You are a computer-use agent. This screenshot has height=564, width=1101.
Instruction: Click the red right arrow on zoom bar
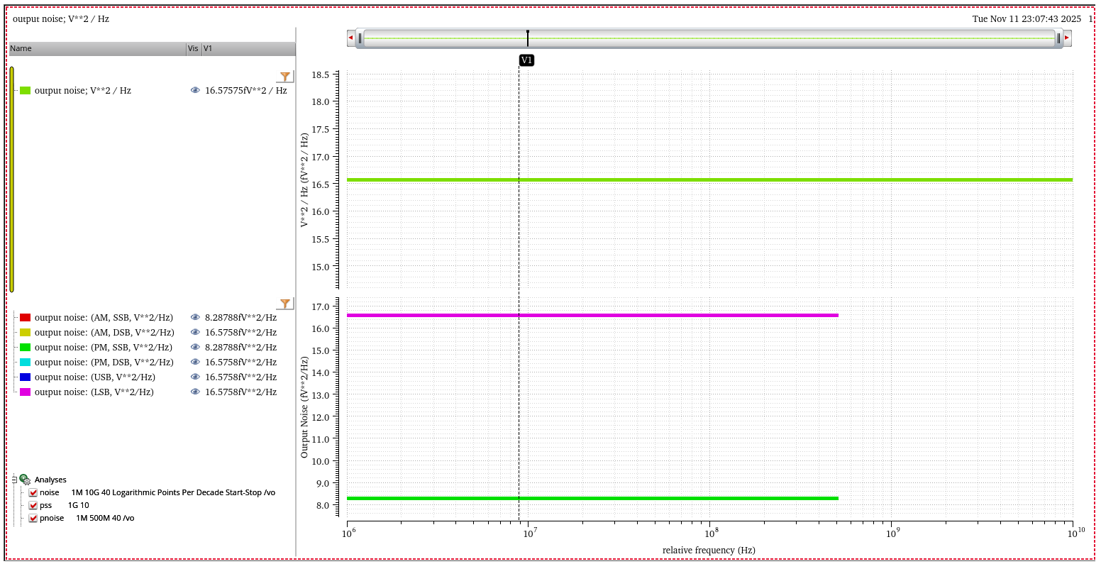[1067, 38]
